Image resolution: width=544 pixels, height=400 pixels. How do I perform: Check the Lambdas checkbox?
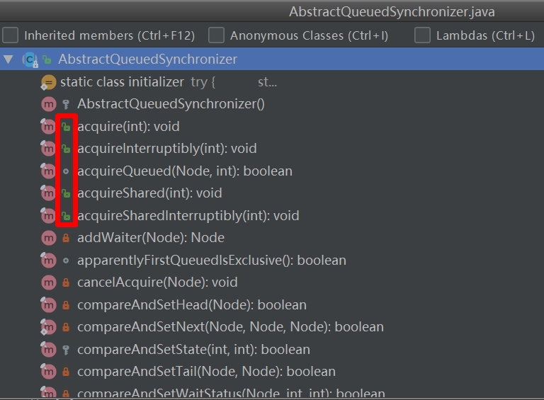[x=422, y=35]
